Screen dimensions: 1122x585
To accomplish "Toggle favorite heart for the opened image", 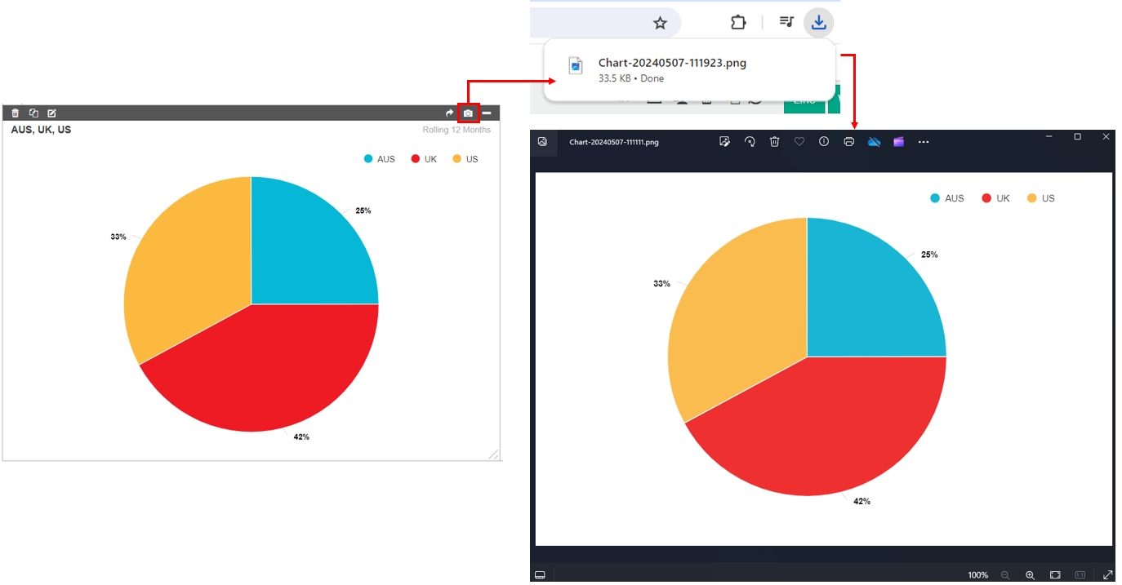I will pos(799,142).
